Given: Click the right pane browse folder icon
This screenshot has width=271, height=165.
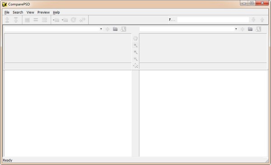Looking at the screenshot, I should [250, 29].
